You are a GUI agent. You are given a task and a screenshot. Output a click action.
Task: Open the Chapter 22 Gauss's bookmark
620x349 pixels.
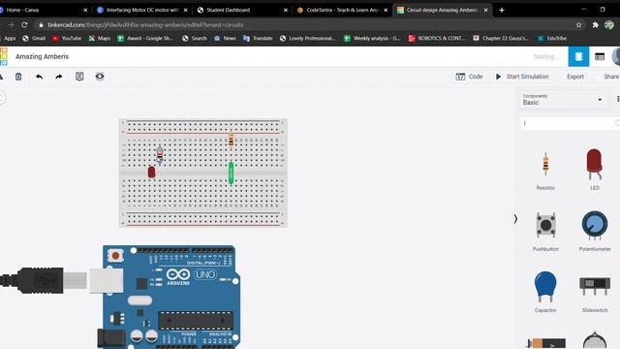pyautogui.click(x=501, y=38)
